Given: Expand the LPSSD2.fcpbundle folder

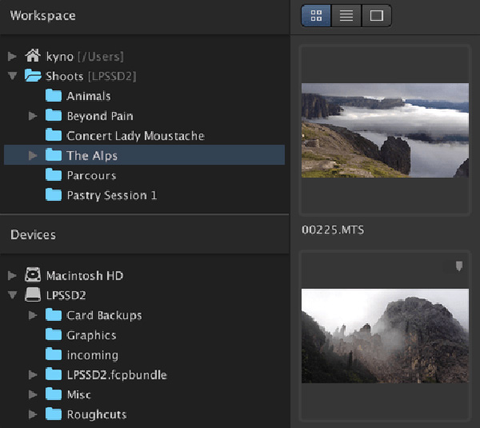Looking at the screenshot, I should coord(33,374).
